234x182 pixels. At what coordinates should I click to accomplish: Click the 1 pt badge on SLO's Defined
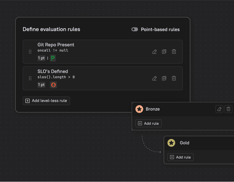[x=41, y=85]
